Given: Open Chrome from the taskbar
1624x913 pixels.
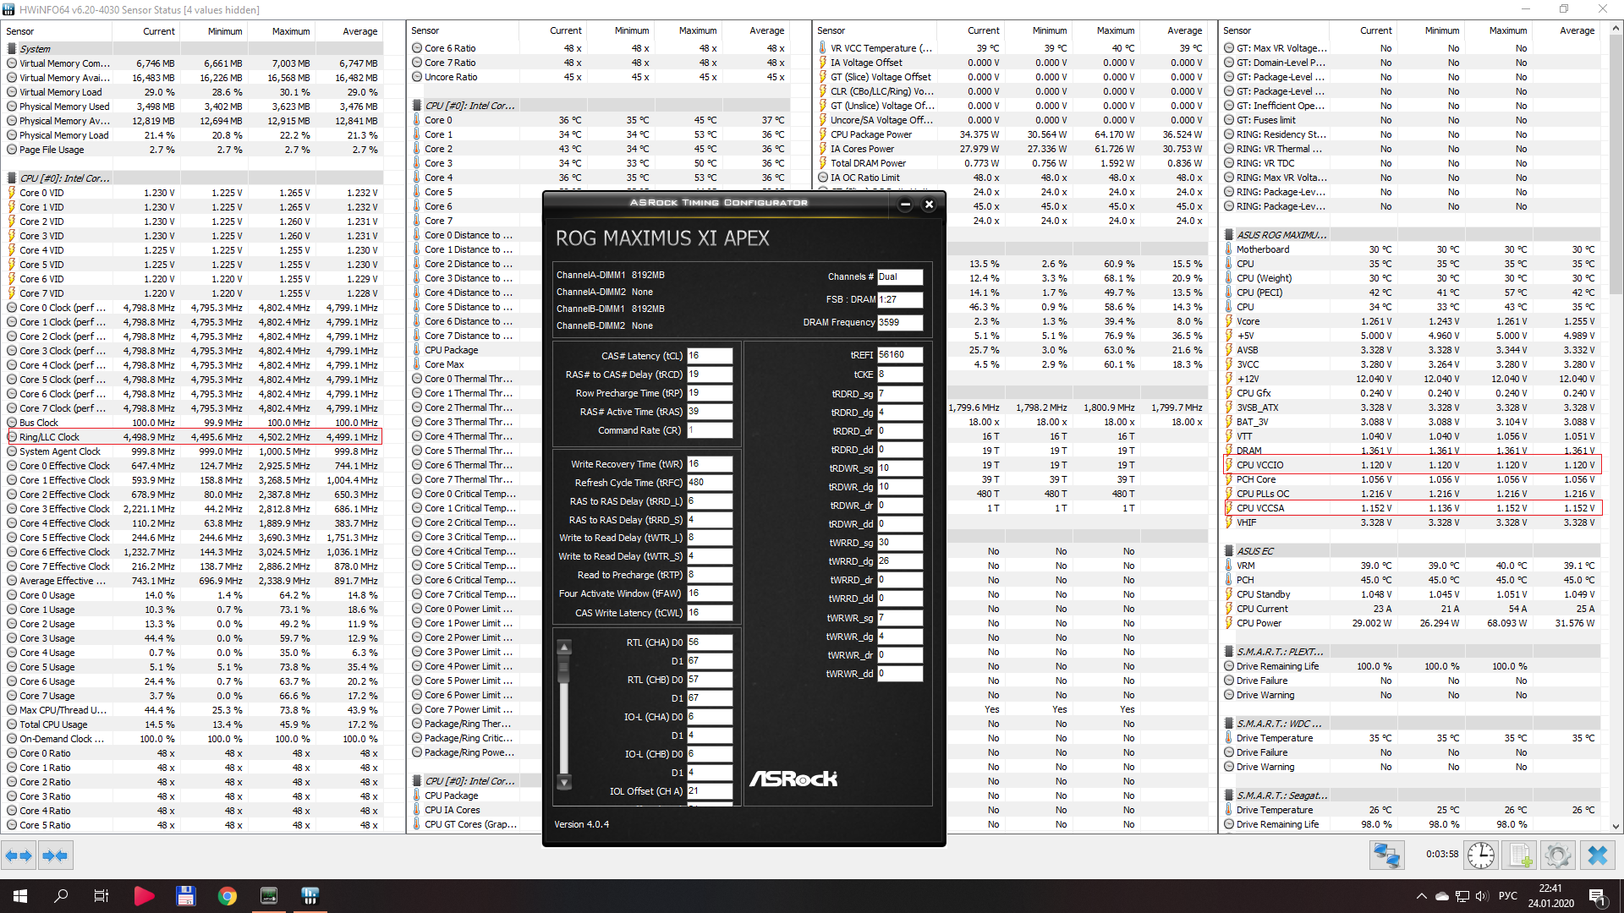Looking at the screenshot, I should (x=227, y=896).
